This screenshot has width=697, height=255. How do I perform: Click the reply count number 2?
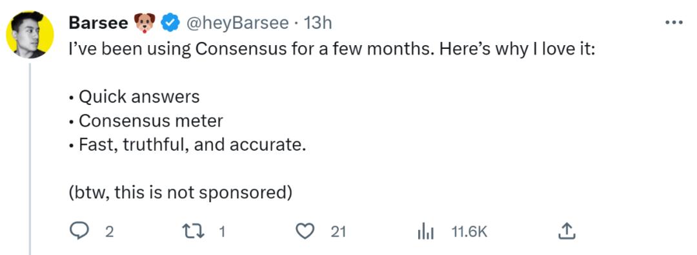point(109,232)
